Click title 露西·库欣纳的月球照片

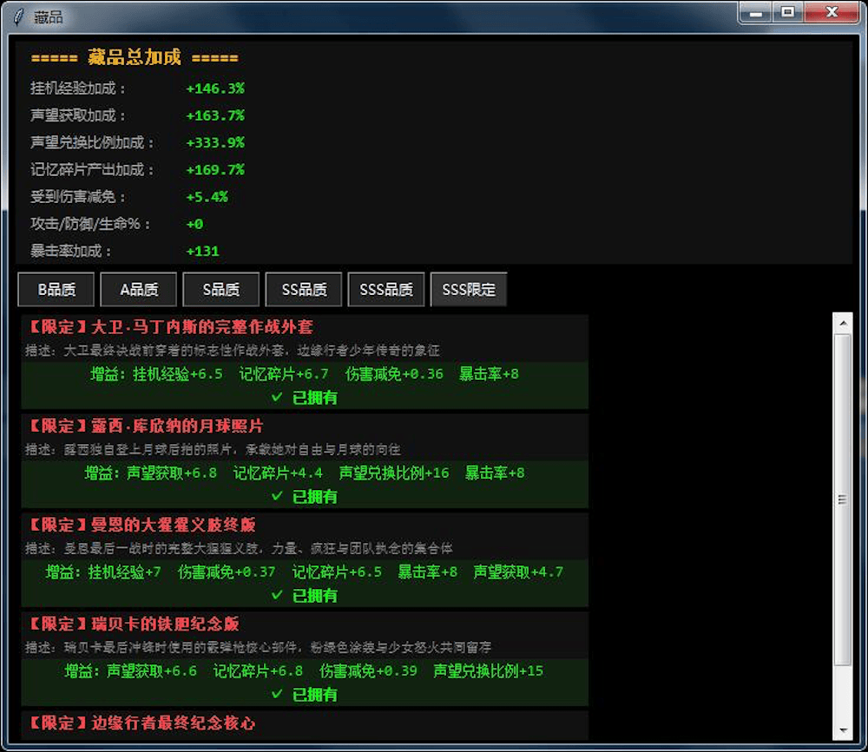(x=177, y=426)
